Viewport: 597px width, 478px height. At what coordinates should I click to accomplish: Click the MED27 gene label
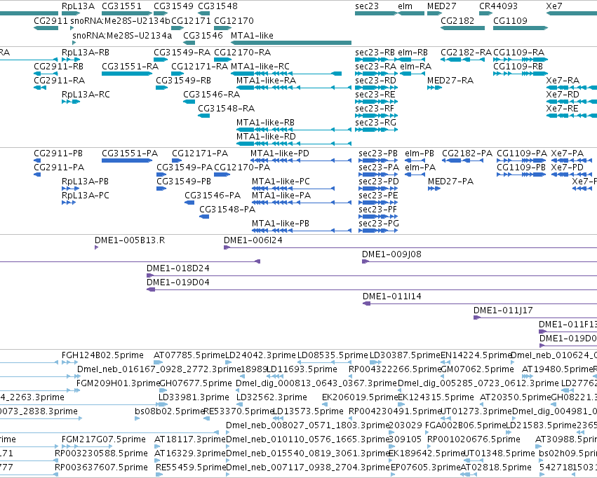pos(442,6)
